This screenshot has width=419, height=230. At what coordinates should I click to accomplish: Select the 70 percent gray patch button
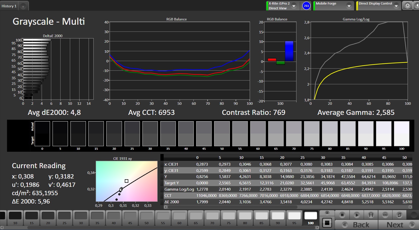point(212,218)
